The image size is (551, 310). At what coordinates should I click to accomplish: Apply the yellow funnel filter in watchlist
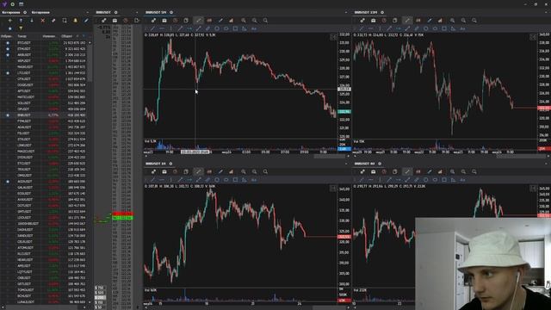pyautogui.click(x=21, y=28)
